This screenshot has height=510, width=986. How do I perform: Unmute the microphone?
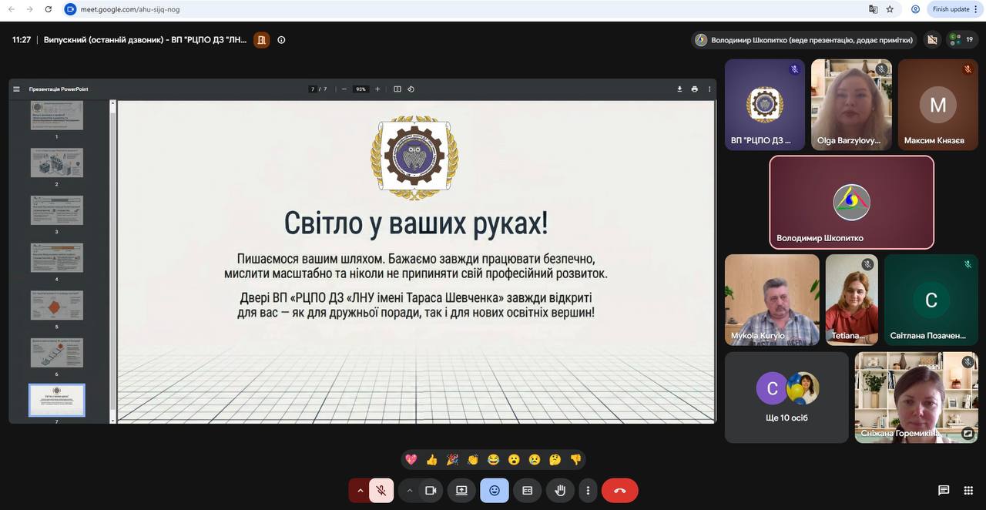[381, 491]
